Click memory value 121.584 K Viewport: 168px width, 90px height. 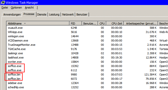click(150, 74)
